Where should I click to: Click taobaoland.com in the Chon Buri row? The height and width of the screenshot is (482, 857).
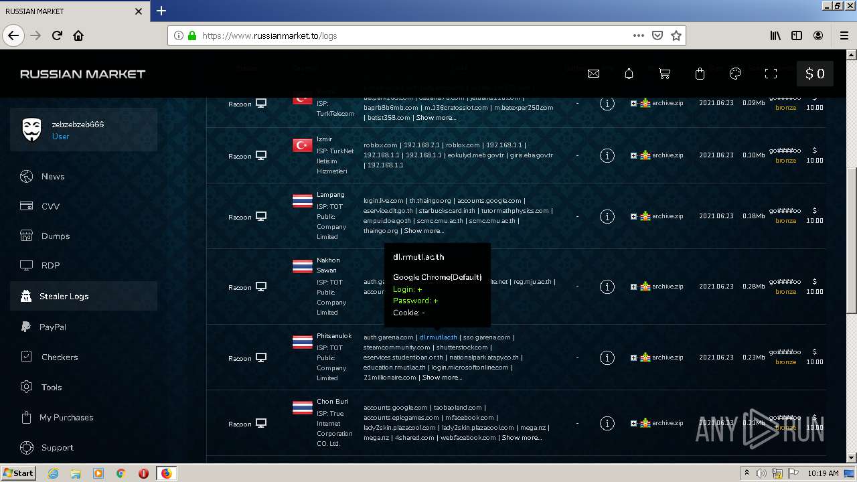tap(457, 408)
